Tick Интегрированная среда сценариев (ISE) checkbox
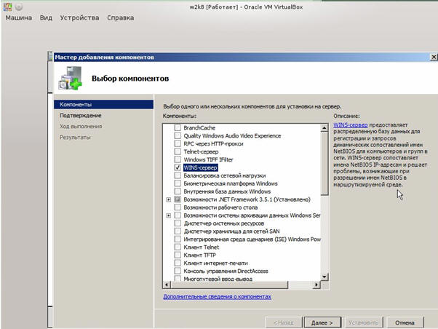 click(178, 239)
